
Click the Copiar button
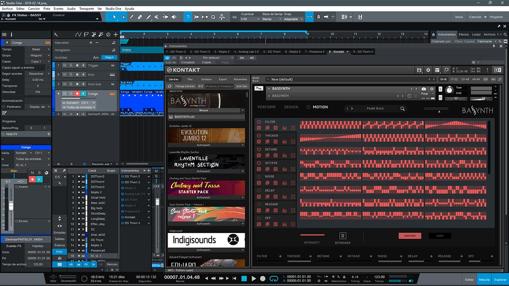tap(207, 62)
